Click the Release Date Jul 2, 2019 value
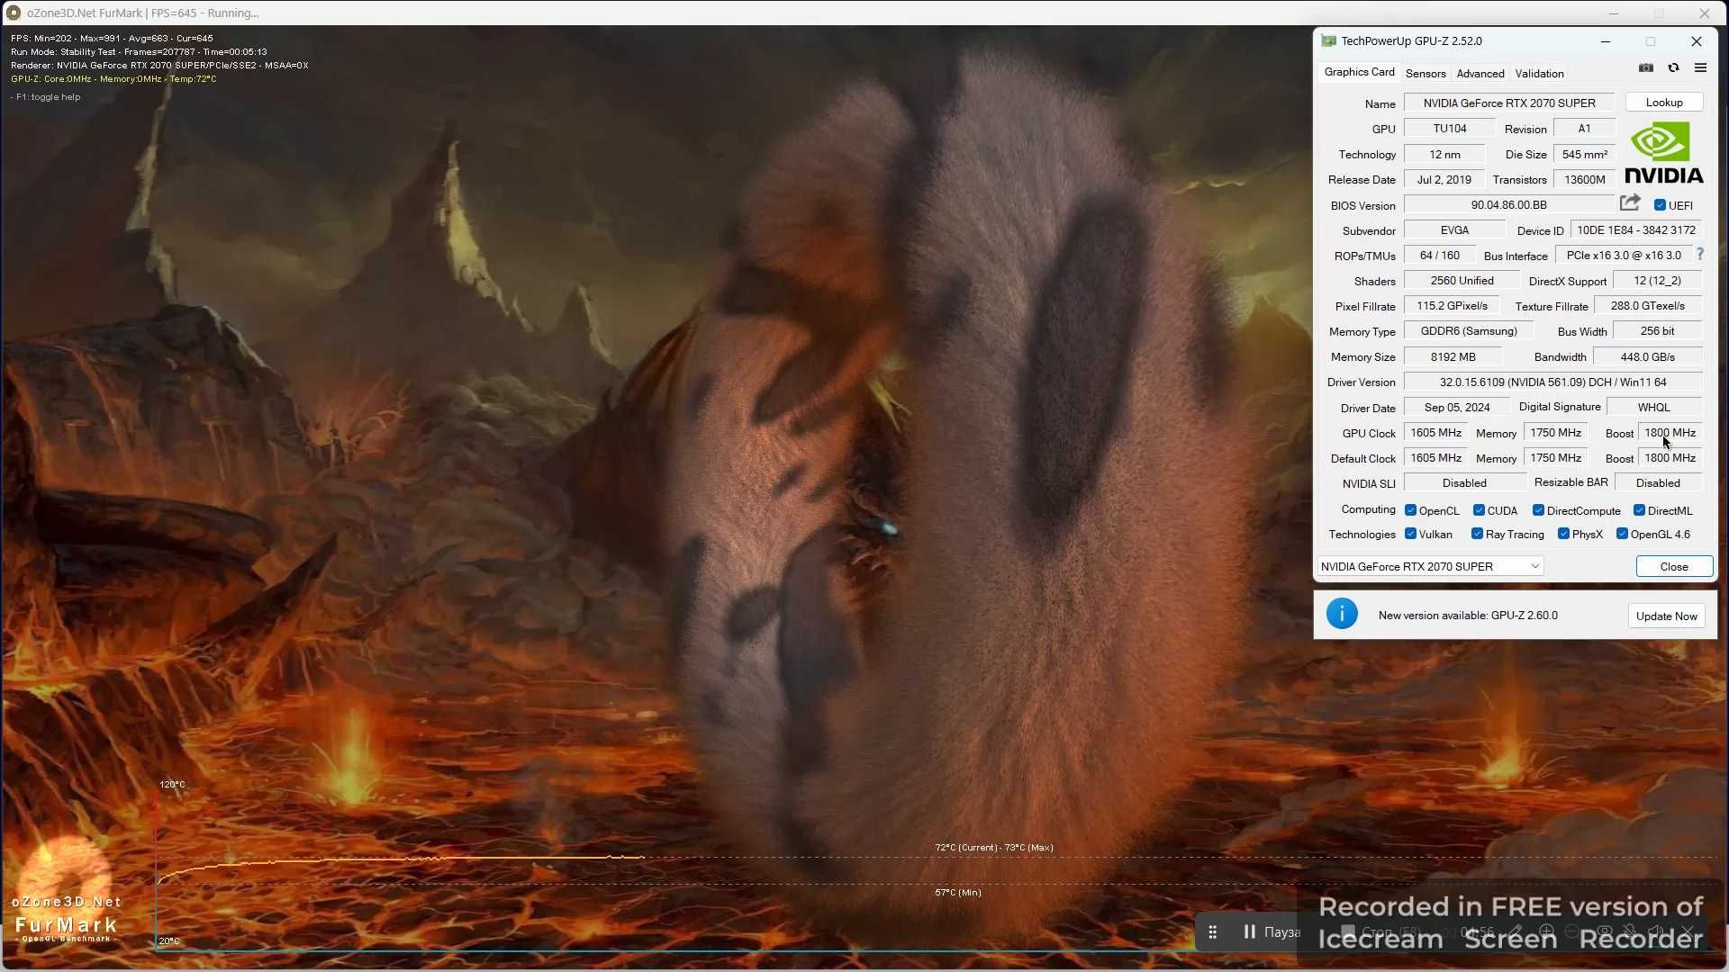Screen dimensions: 1729x972 pos(1444,180)
